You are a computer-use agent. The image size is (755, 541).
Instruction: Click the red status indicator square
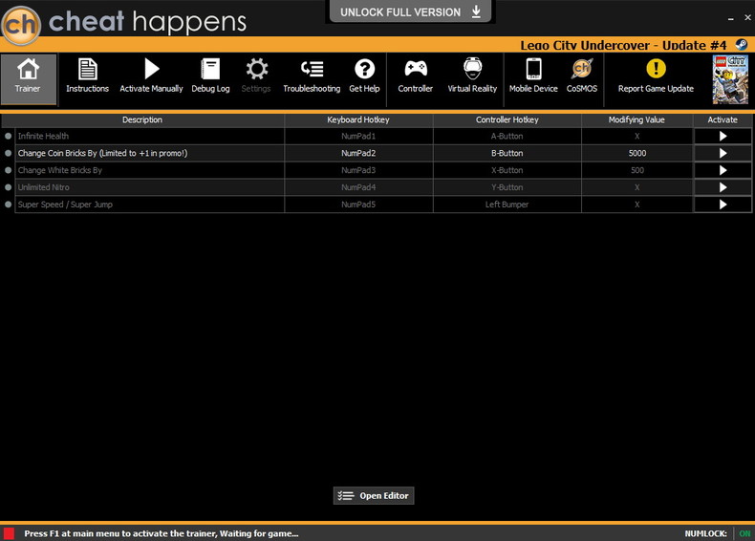[9, 533]
